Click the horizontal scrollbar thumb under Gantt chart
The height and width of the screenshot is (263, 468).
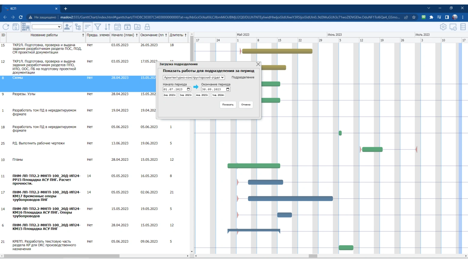coord(313,256)
